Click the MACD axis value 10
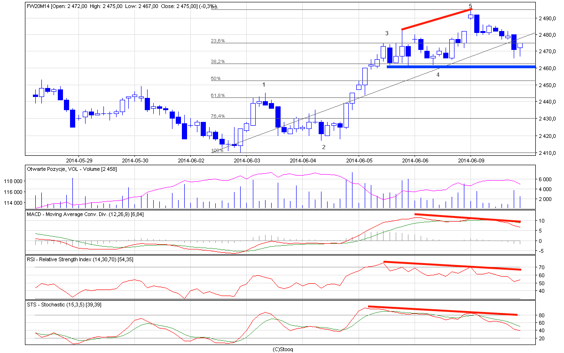Screen dimensions: 564x353 [541, 221]
